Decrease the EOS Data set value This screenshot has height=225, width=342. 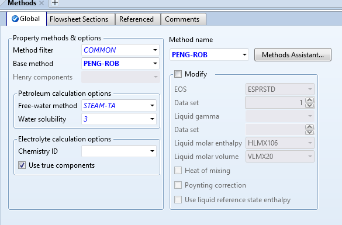click(310, 106)
